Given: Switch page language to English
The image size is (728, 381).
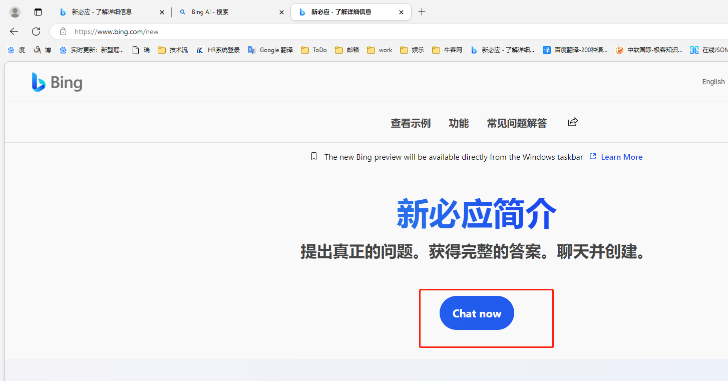Looking at the screenshot, I should 713,82.
